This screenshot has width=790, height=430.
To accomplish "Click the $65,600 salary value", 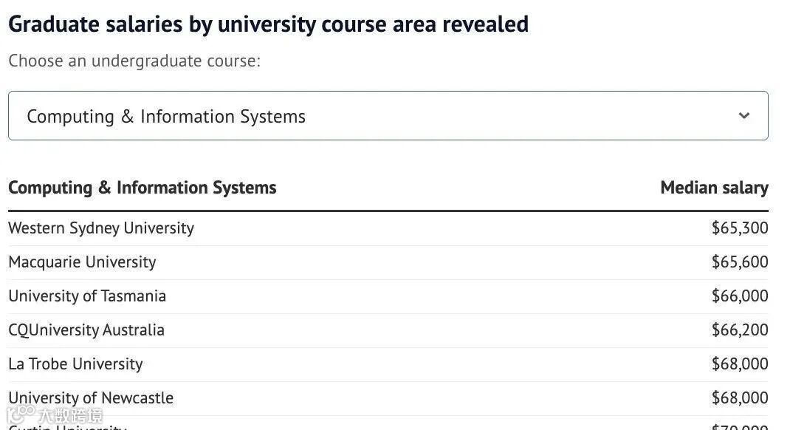I will pyautogui.click(x=740, y=262).
